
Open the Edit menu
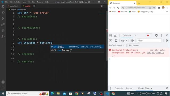(11, 2)
